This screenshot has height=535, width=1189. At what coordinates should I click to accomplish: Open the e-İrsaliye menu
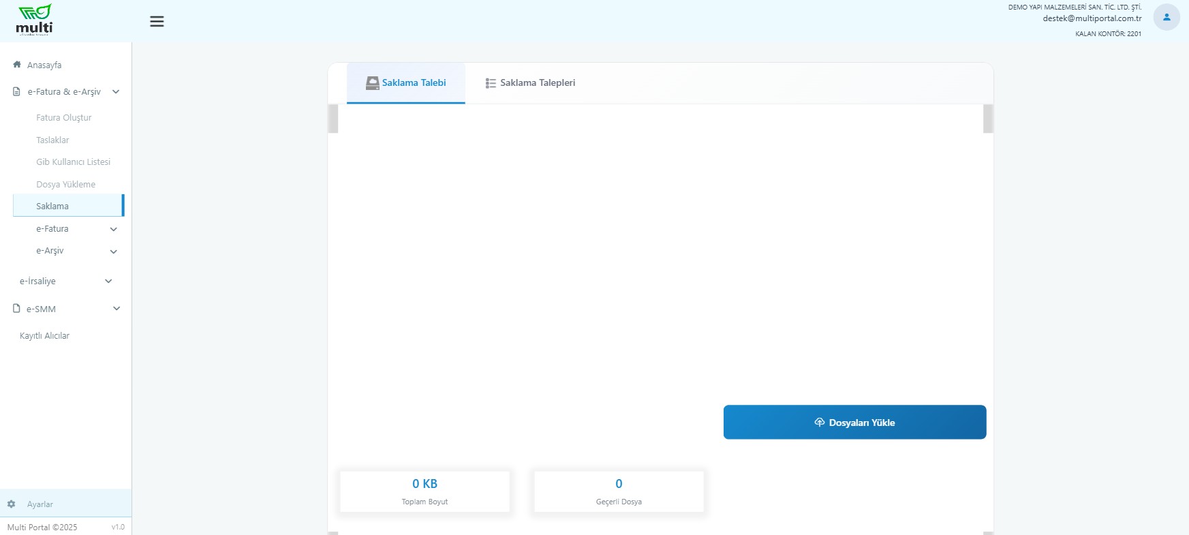[37, 281]
